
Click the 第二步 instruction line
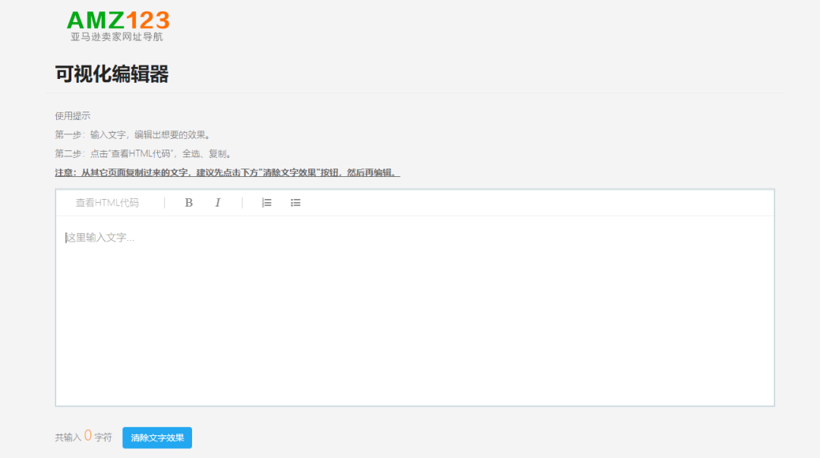(144, 153)
